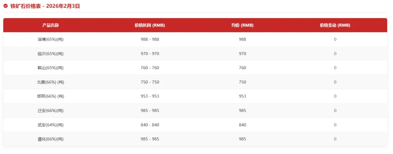The height and width of the screenshot is (154, 393).
Task: Click the 750 average price cell
Action: coord(242,82)
